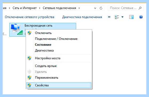
Task: Open the Help question mark icon
Action: point(141,17)
